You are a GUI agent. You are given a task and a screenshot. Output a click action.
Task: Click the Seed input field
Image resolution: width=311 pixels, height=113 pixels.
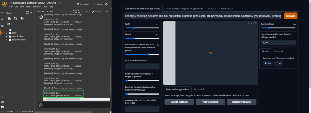click(x=142, y=66)
